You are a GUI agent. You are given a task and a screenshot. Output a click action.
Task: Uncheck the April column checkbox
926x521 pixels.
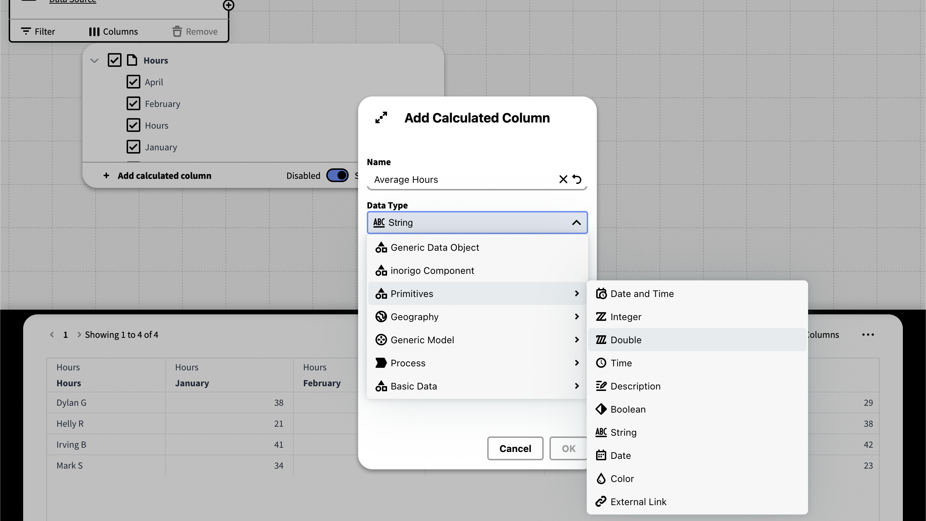tap(133, 82)
